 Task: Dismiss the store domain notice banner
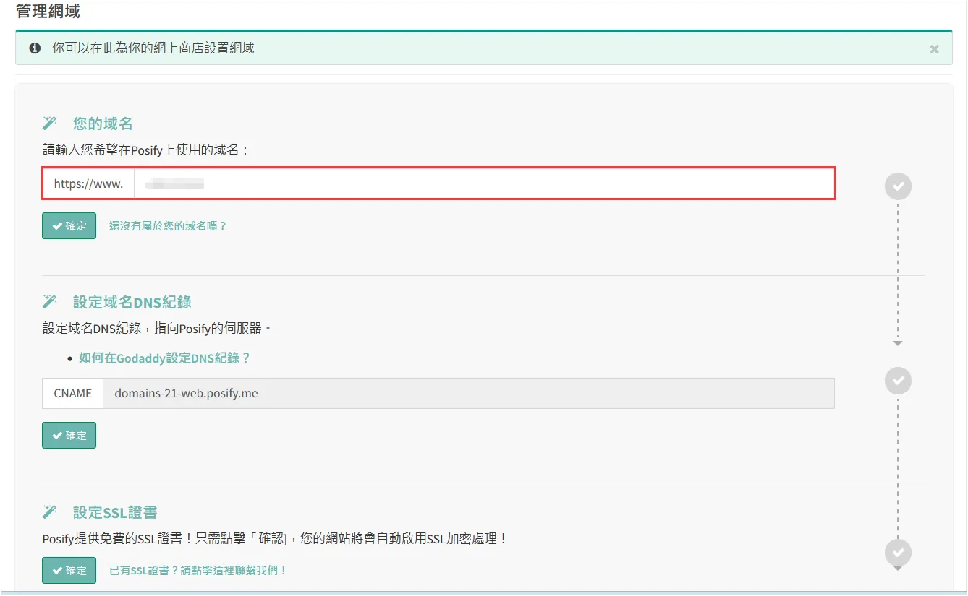(x=934, y=49)
